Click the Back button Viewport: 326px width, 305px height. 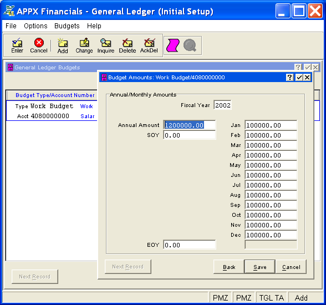click(229, 267)
